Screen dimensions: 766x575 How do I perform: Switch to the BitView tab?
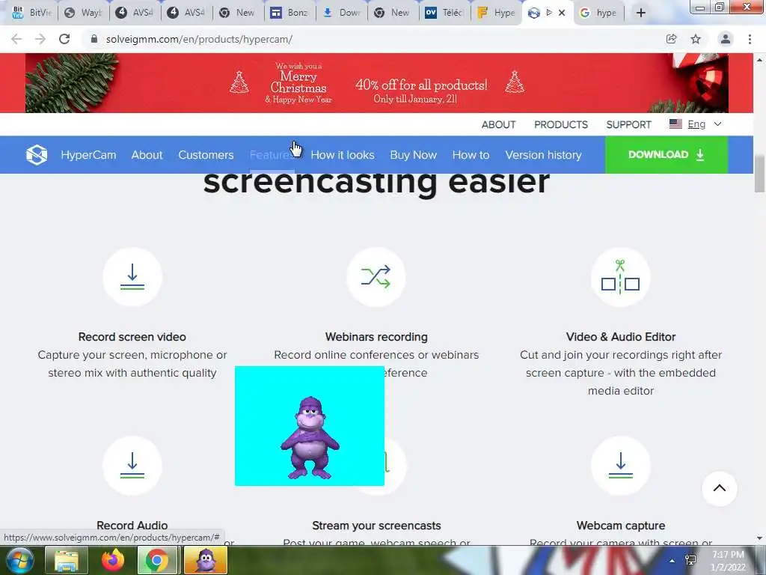tap(33, 13)
